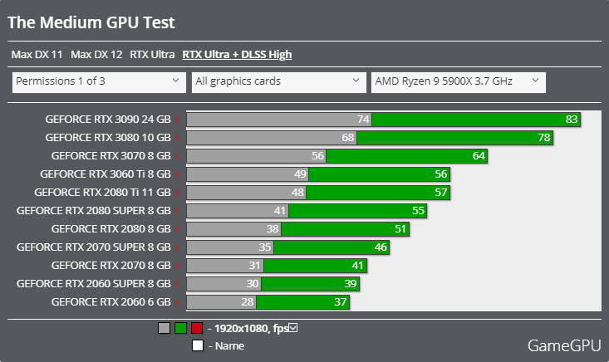Switch to Max DX 11 tab
Screen dimensions: 609x362
pos(37,54)
